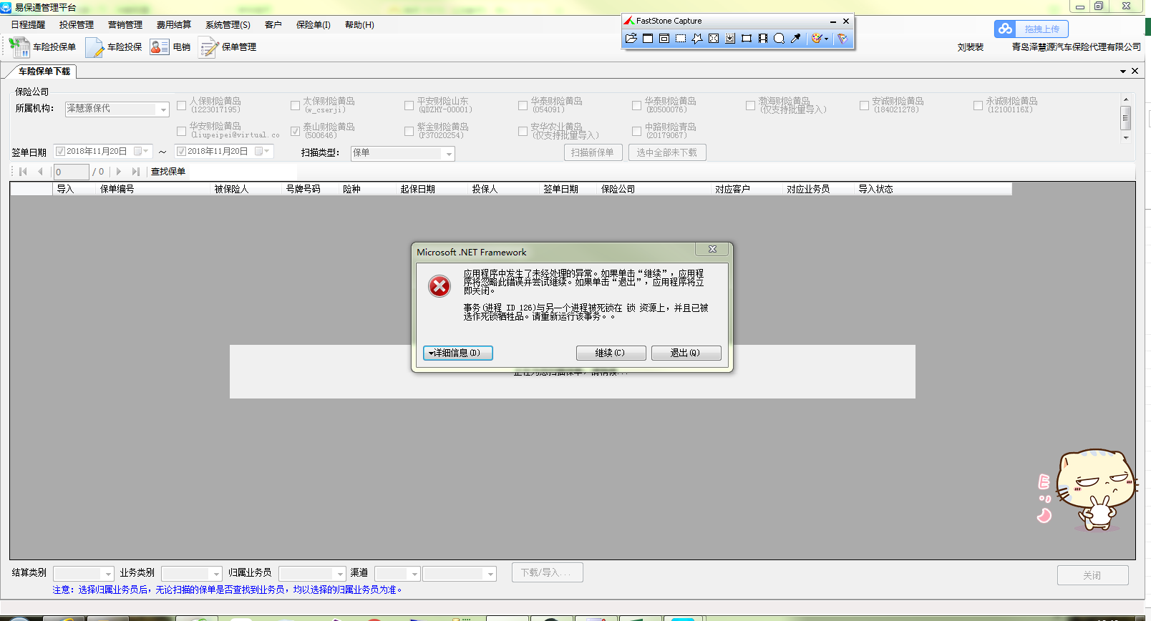Open 投保管理 menu
Viewport: 1151px width, 621px height.
tap(77, 25)
